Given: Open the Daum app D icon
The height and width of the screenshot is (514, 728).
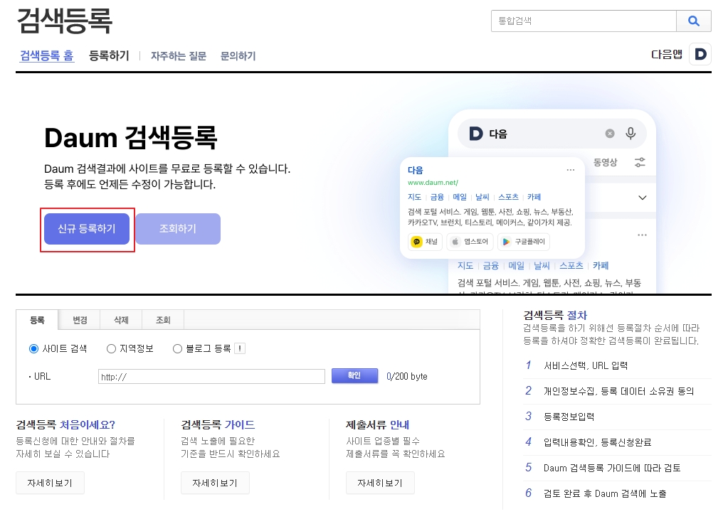Looking at the screenshot, I should point(700,55).
